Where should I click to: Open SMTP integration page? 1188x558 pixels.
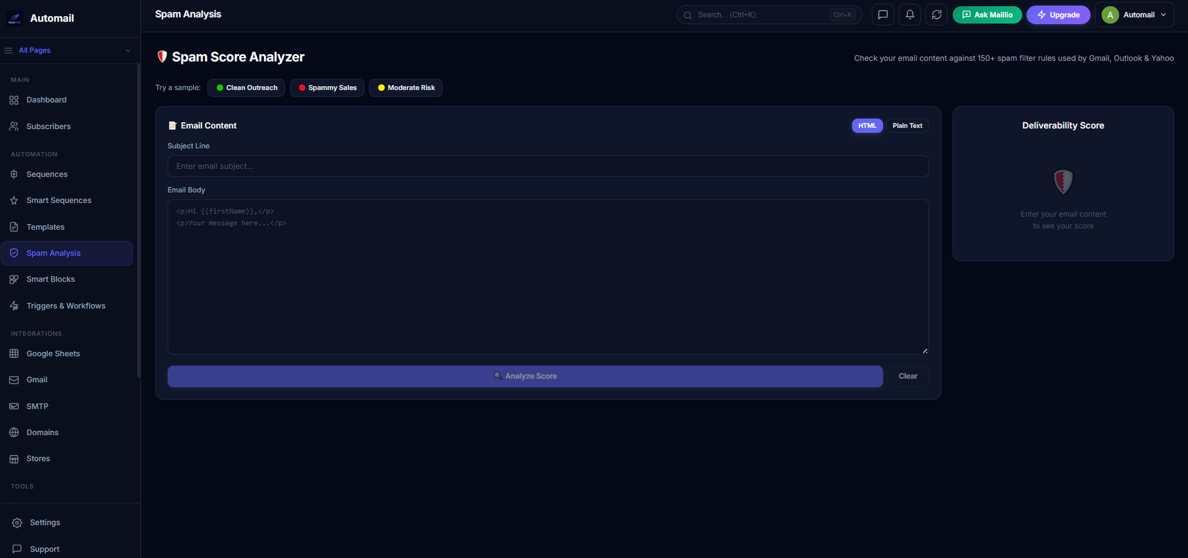click(67, 407)
